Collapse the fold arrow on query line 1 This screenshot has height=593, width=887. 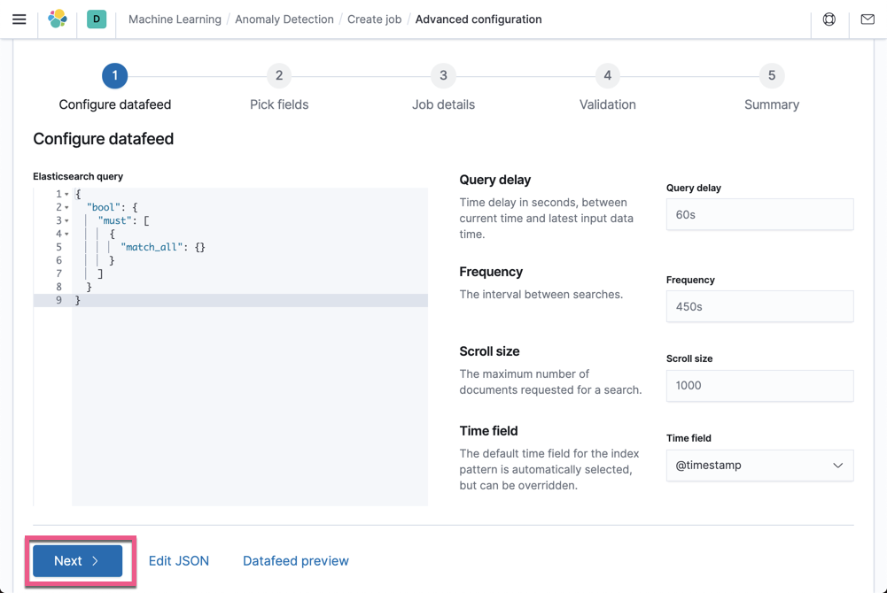[x=66, y=195]
